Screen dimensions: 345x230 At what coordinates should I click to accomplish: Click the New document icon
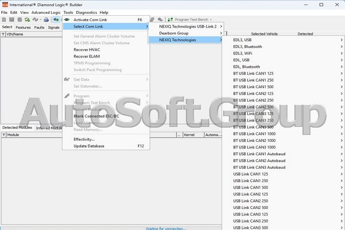4,19
